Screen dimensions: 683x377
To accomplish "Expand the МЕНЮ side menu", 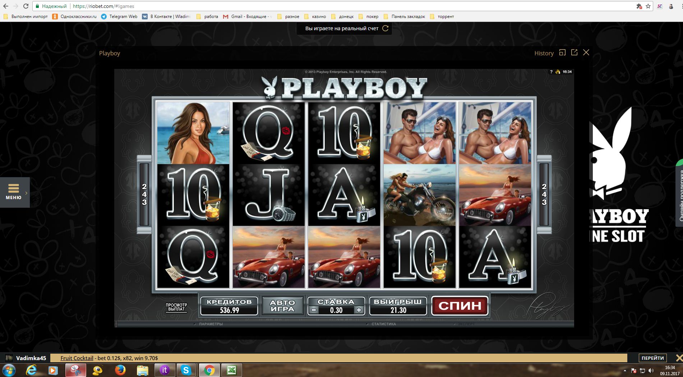I will coord(15,192).
